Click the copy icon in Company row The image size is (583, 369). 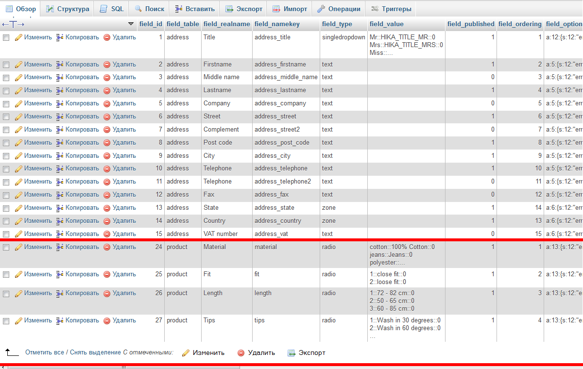tap(60, 103)
